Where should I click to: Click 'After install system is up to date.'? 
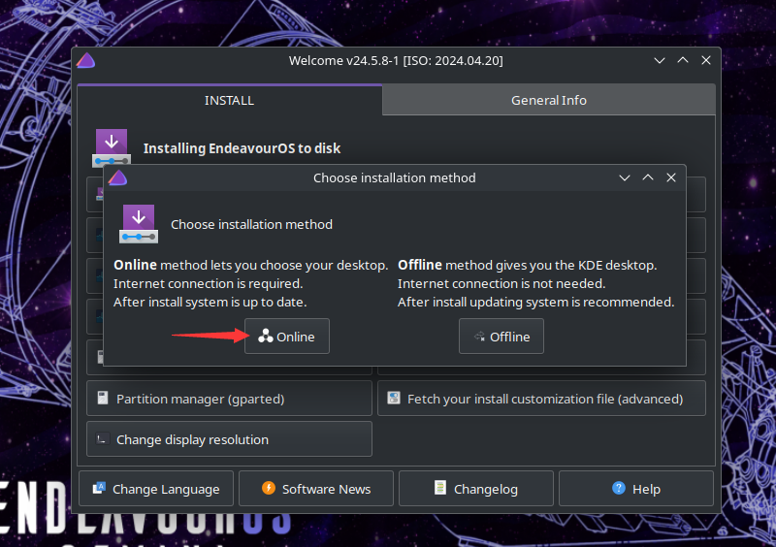pos(210,302)
